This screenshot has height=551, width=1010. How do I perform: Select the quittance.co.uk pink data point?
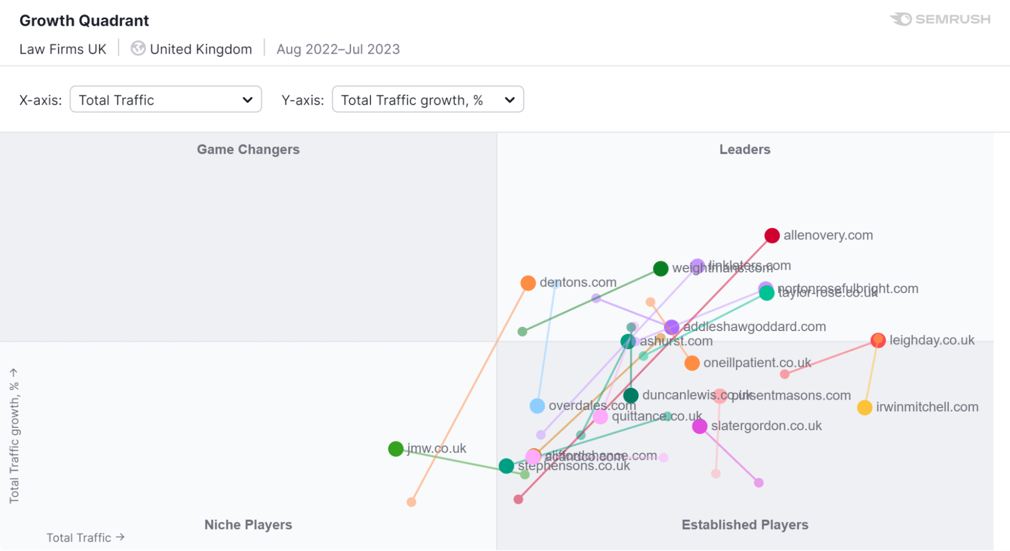[600, 417]
